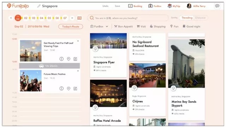Click the Day 02 label
Viewport: 226px width, 128px height.
(x=19, y=27)
